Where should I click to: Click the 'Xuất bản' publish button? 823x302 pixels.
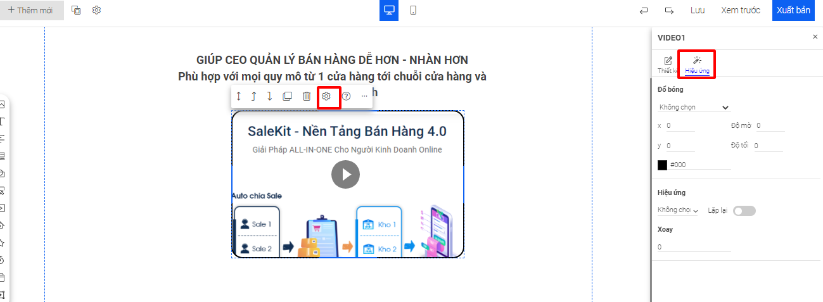pos(793,10)
